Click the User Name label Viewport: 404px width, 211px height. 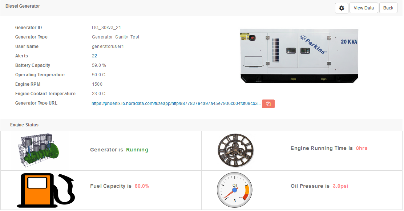(27, 46)
